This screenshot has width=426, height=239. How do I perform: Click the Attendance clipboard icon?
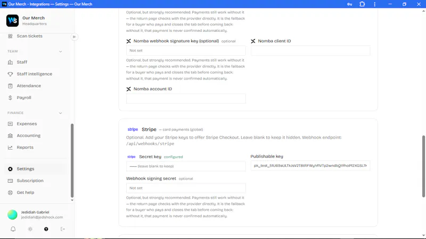click(x=10, y=86)
